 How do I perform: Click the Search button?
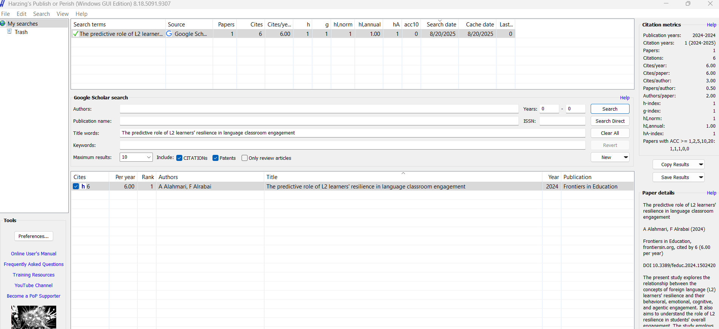coord(610,109)
